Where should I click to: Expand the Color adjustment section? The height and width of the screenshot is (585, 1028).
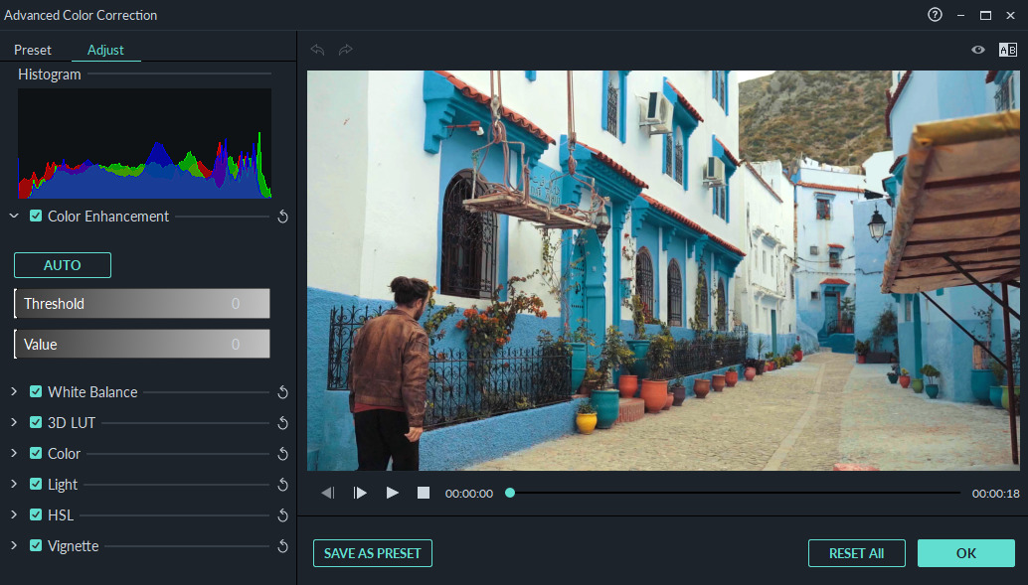[x=14, y=453]
